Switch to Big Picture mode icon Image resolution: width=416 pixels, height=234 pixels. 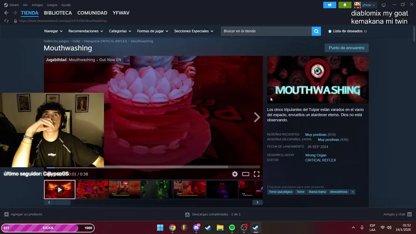383,5
